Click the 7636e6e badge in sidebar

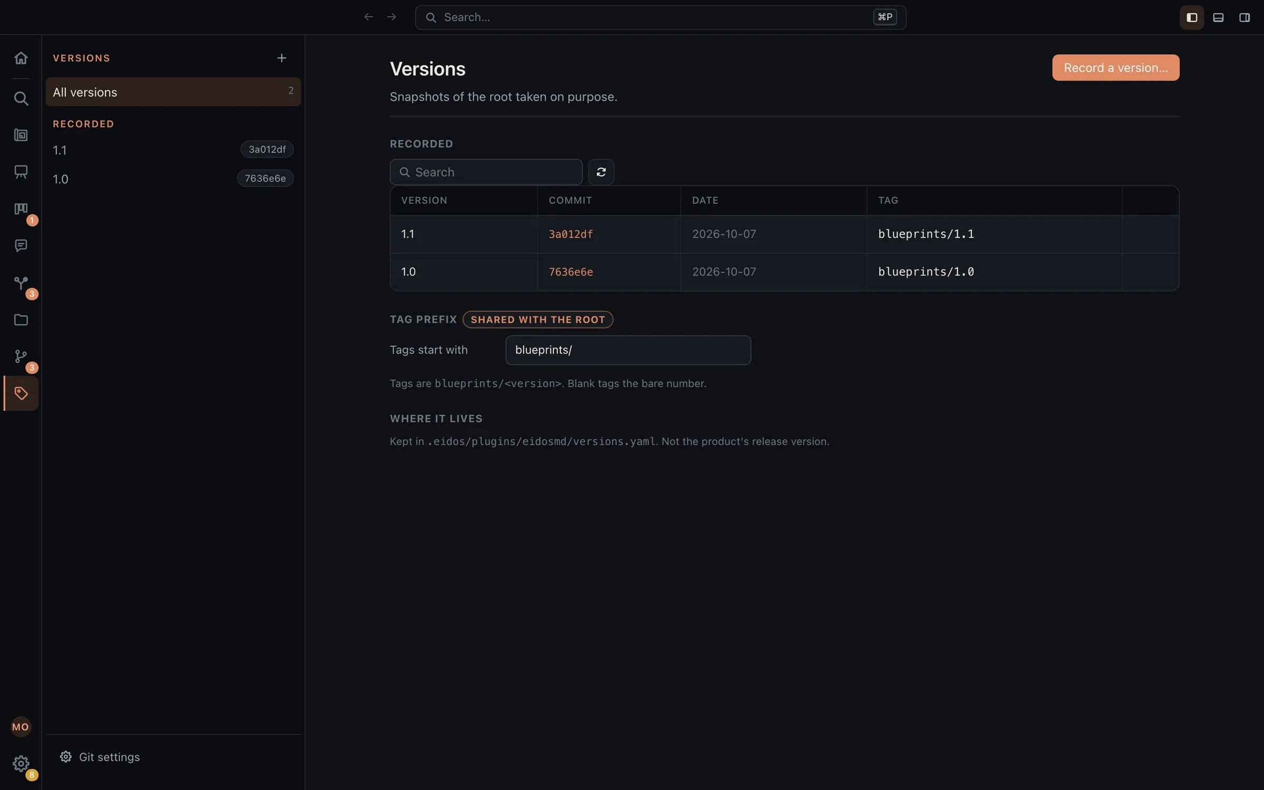[x=265, y=179]
